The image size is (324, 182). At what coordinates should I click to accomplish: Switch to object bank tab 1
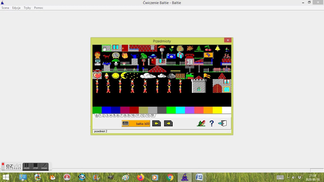pyautogui.click(x=100, y=116)
